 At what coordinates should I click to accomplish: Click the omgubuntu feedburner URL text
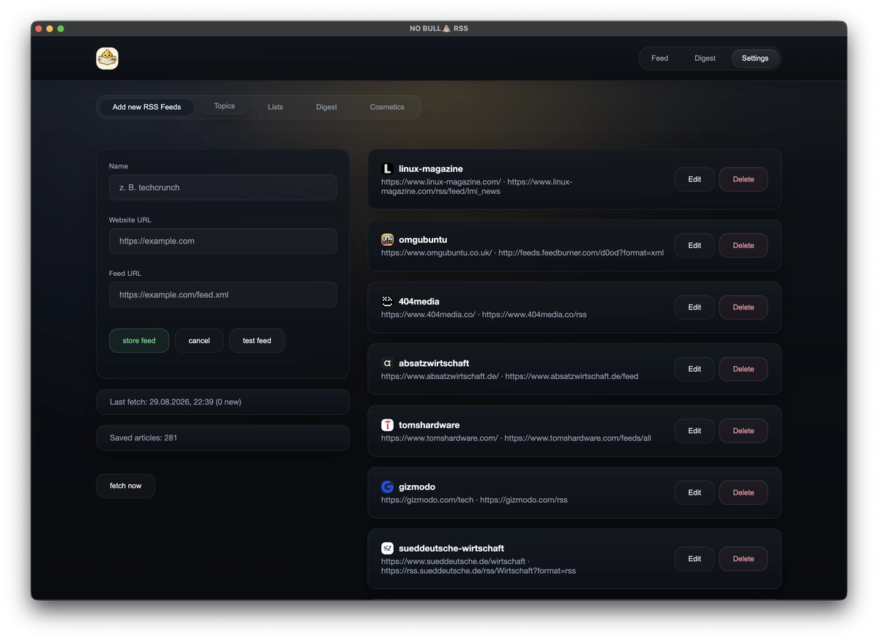581,253
